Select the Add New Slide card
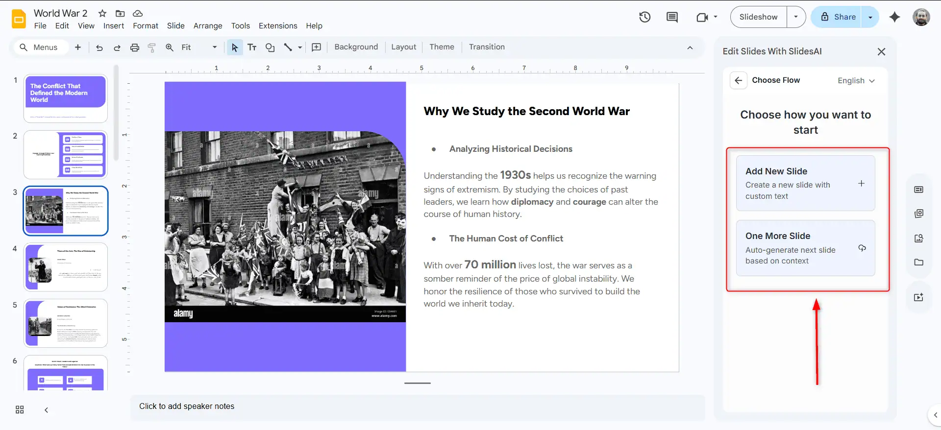This screenshot has height=430, width=941. (805, 183)
